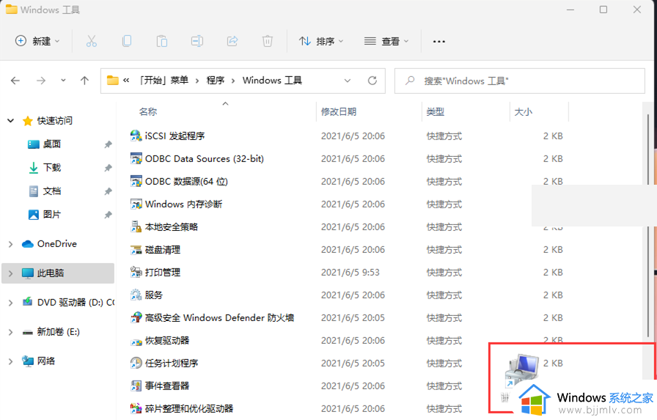Refresh the current folder view

click(x=372, y=81)
